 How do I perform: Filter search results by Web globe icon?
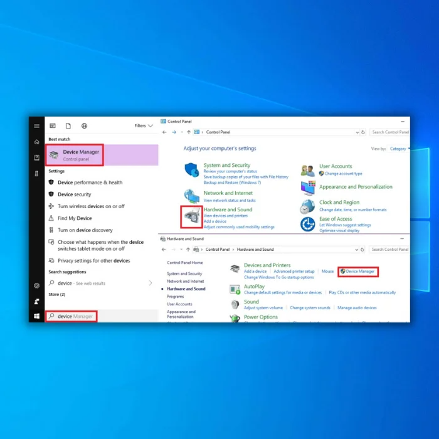pyautogui.click(x=84, y=125)
